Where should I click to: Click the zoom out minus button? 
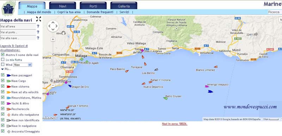coord(53,86)
